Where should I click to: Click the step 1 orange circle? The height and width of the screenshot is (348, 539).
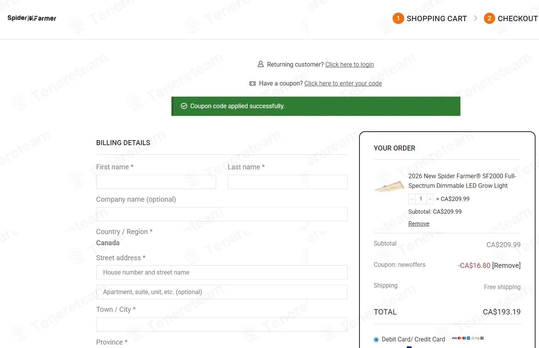pos(398,18)
